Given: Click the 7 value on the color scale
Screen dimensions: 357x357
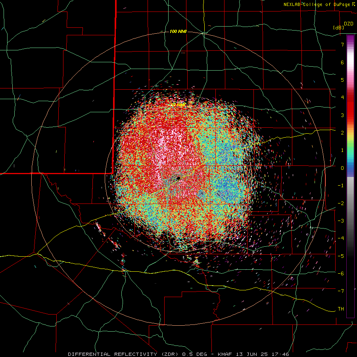Looking at the screenshot, I should pos(342,44).
